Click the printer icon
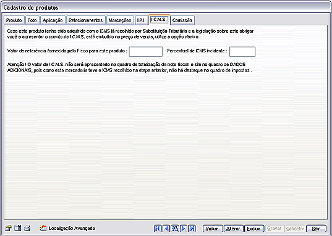The image size is (332, 236). click(x=27, y=228)
